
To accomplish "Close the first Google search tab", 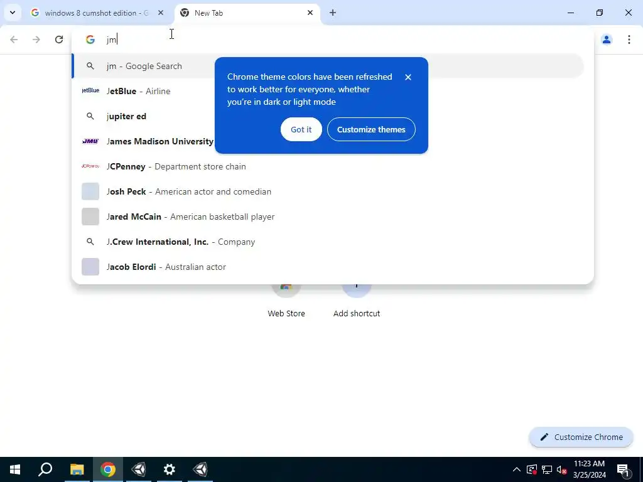I will point(161,13).
